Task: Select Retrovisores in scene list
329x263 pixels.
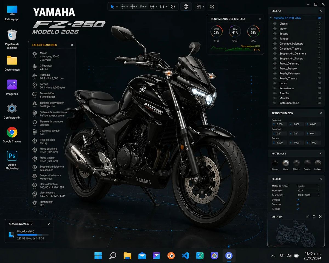Action: pos(287,88)
